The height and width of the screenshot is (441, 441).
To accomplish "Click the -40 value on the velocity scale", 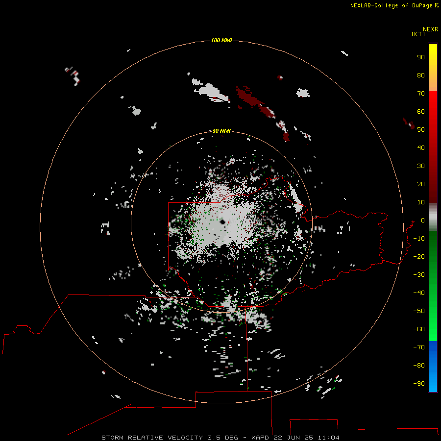I will (419, 293).
